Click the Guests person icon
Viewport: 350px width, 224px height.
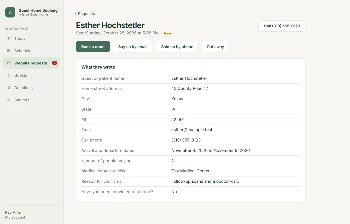point(9,75)
